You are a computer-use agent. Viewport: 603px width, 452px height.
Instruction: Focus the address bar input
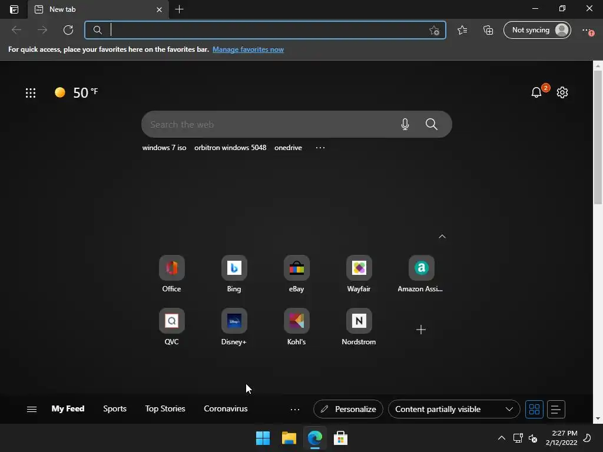pyautogui.click(x=266, y=30)
